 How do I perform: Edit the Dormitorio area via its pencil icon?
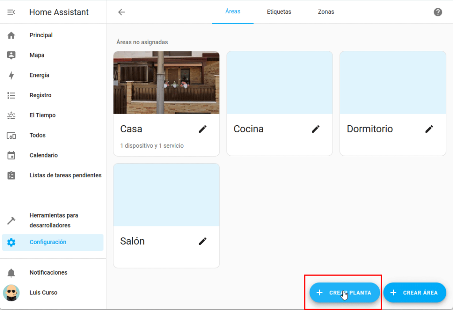click(x=429, y=129)
